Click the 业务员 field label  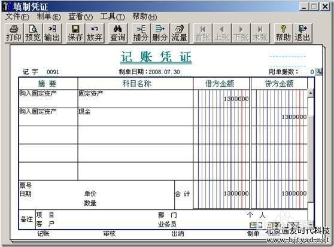[167, 224]
